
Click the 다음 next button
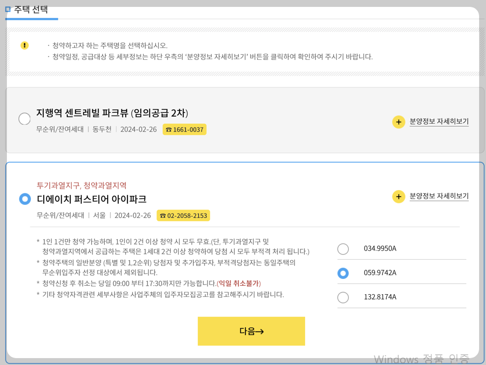tap(251, 331)
